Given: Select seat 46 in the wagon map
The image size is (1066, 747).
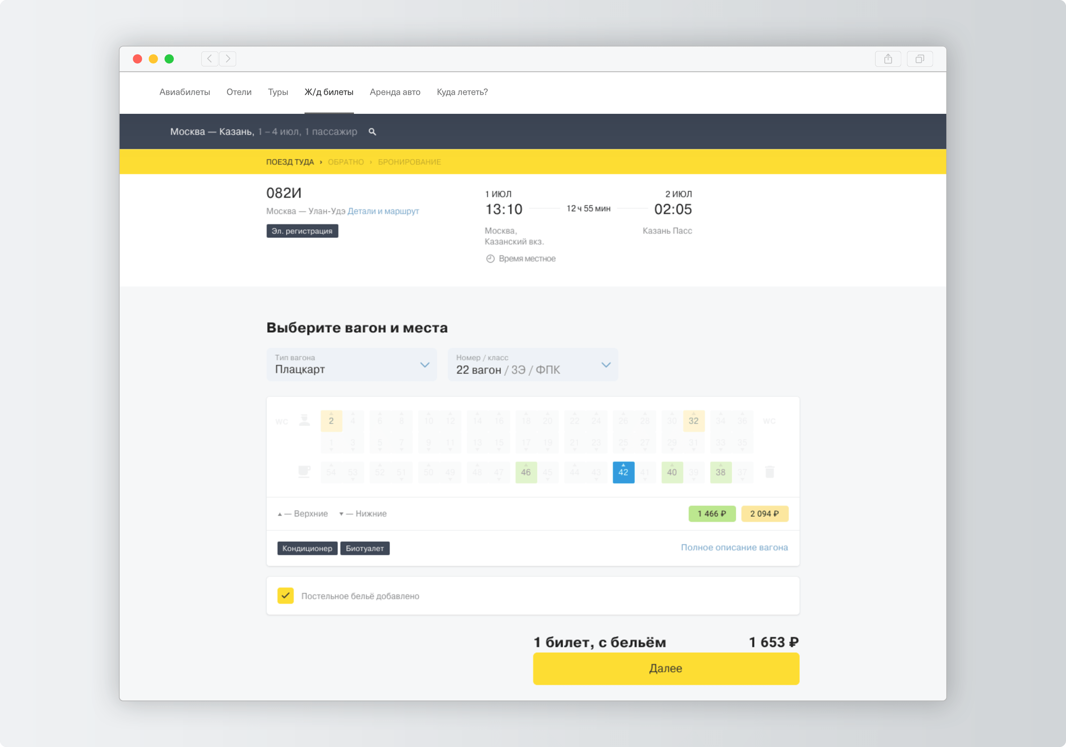Looking at the screenshot, I should 526,472.
